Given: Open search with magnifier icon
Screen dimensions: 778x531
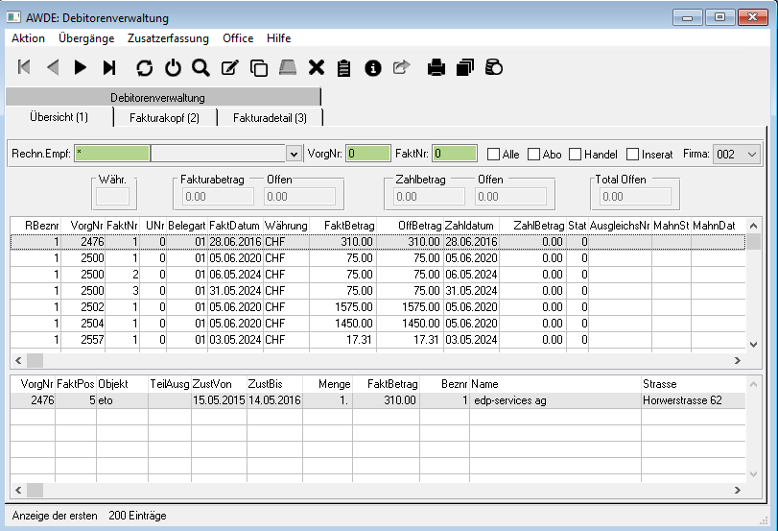Looking at the screenshot, I should pos(200,67).
